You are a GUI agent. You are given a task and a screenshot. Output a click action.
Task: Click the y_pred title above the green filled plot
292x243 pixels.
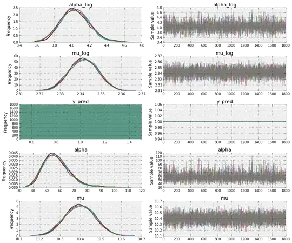click(81, 102)
